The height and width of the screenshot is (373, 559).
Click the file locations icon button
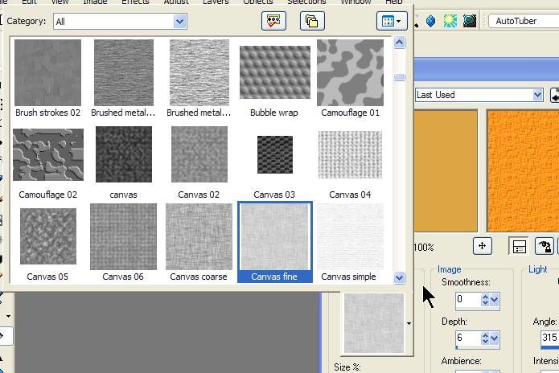pos(312,22)
